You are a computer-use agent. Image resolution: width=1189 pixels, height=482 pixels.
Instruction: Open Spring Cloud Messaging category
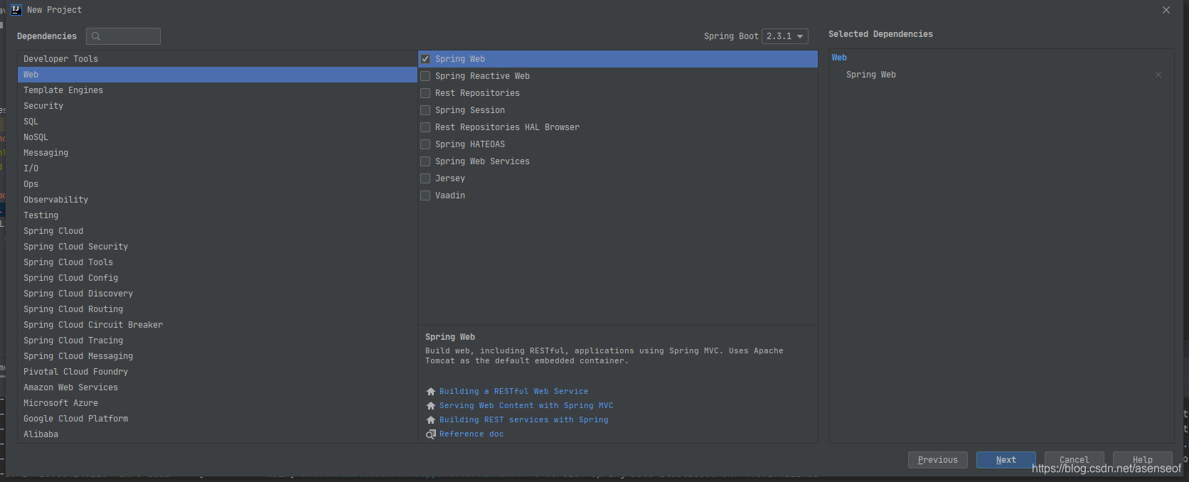[217, 356]
